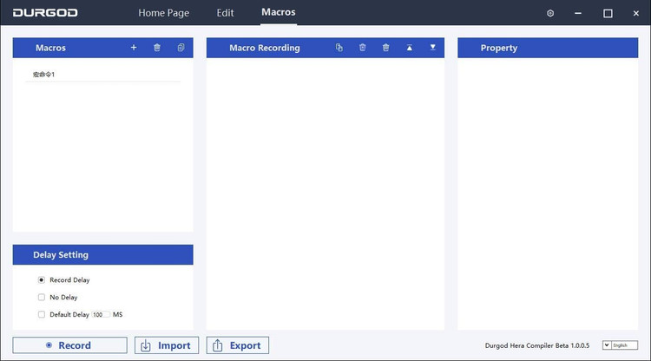651x361 pixels.
Task: Copy macro using Macros panel duplicate icon
Action: click(181, 48)
